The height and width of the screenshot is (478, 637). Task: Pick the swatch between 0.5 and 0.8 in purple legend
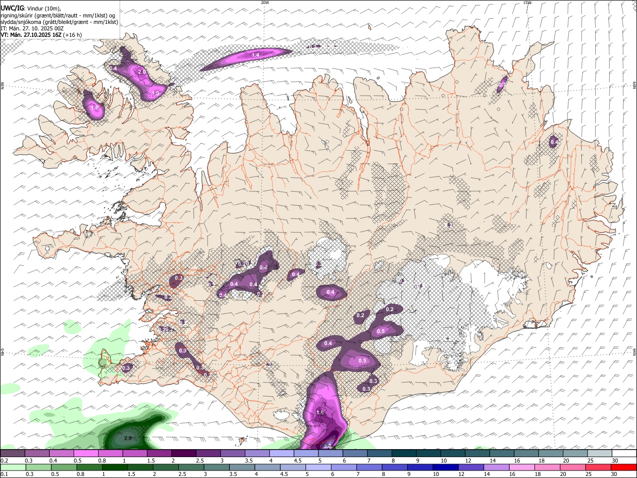point(86,454)
